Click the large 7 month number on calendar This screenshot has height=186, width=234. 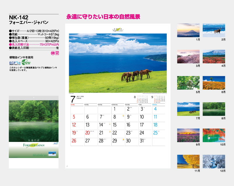point(73,99)
